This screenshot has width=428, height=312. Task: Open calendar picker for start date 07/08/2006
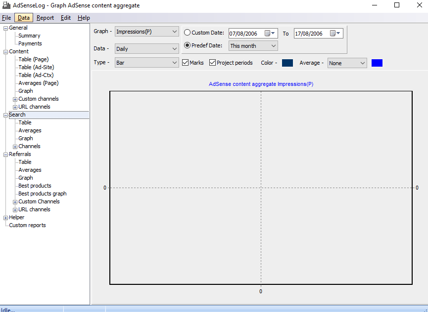[270, 33]
